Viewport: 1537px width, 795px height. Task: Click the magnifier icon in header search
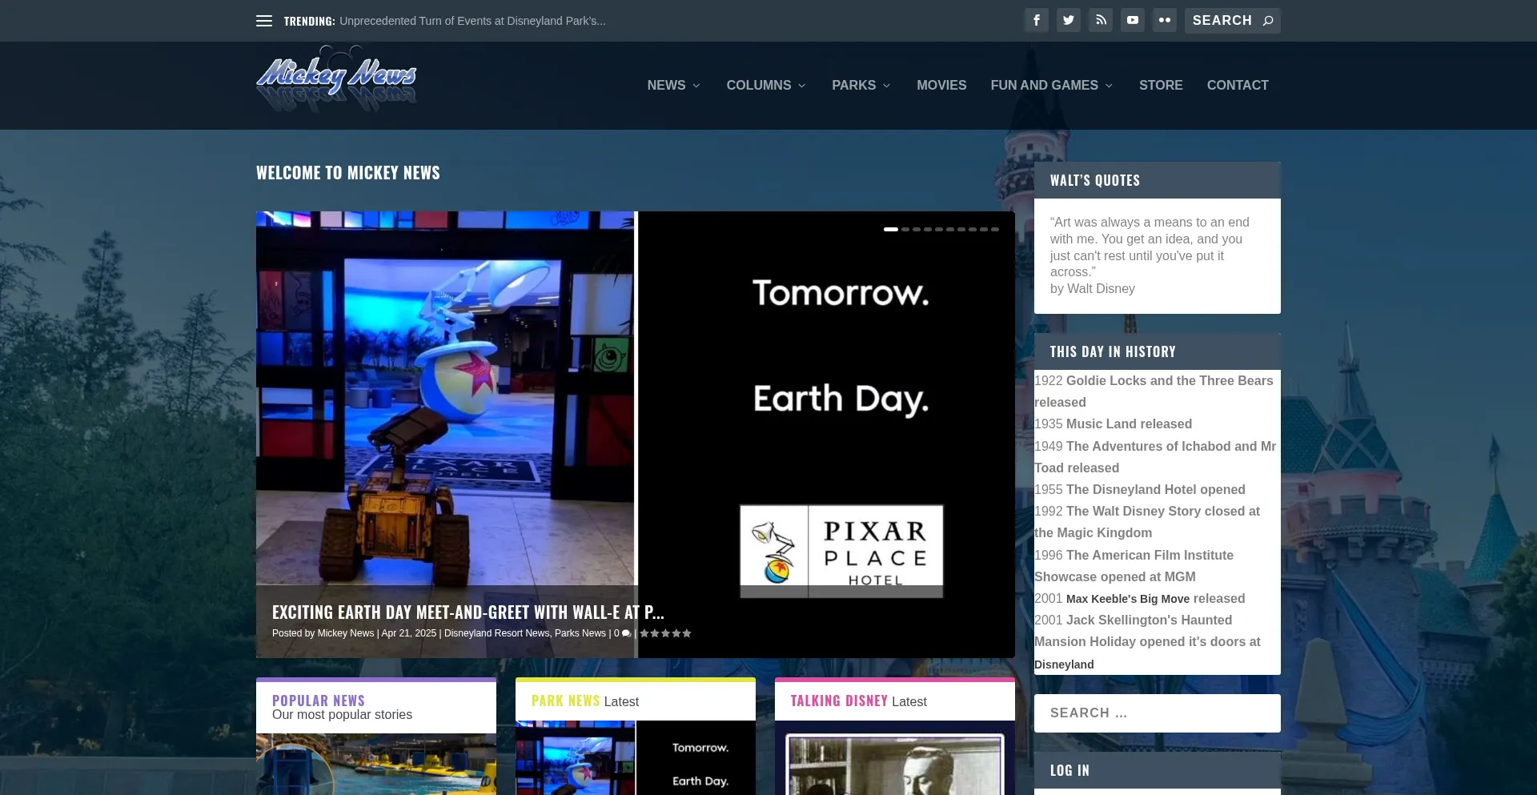[1268, 21]
